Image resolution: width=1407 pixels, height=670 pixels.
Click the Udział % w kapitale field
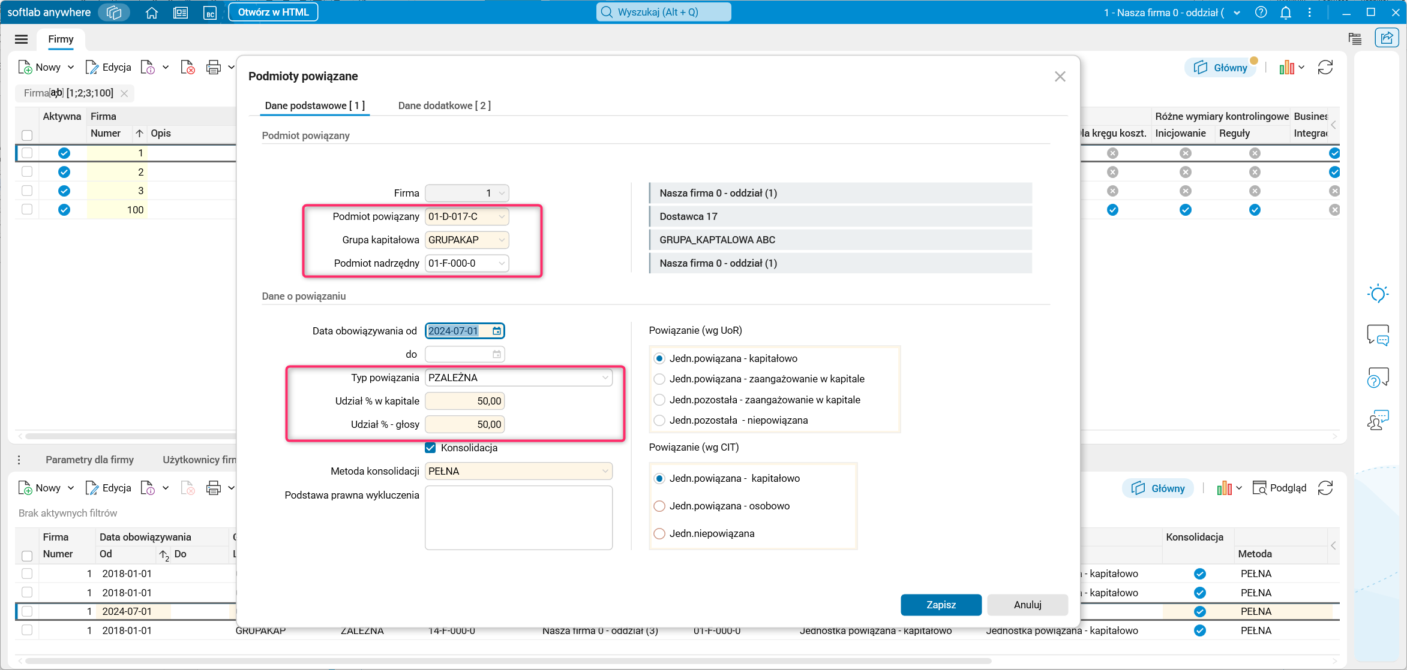(464, 401)
